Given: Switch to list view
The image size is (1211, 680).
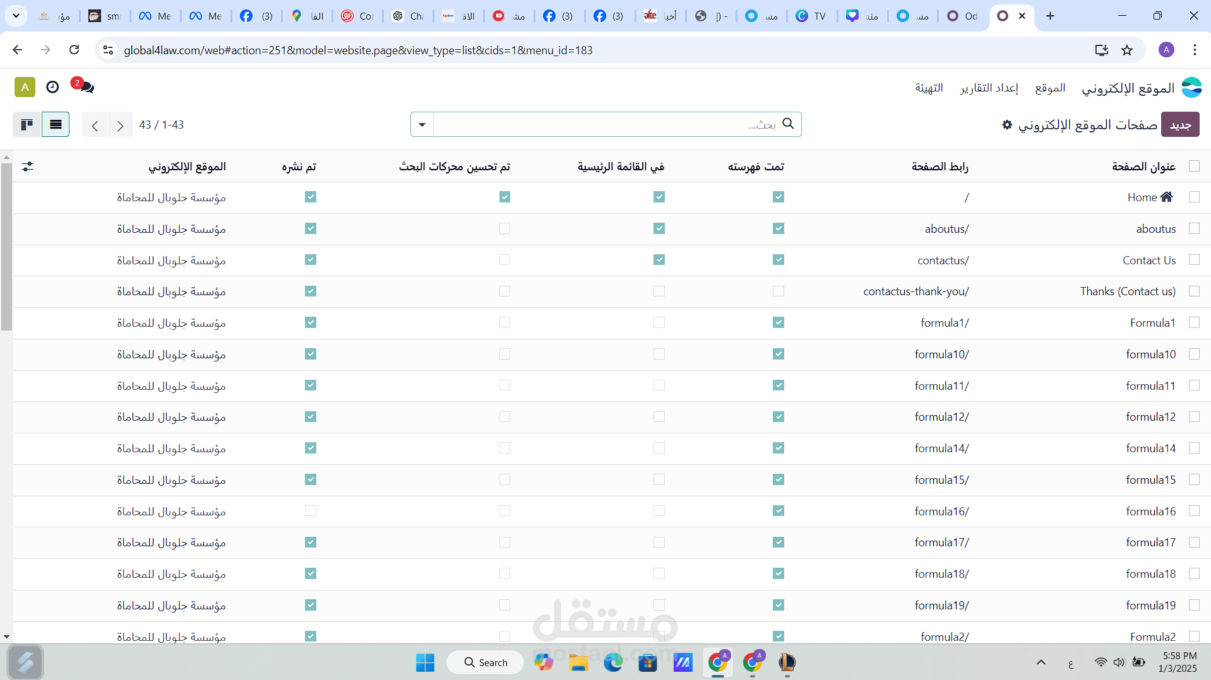Looking at the screenshot, I should (56, 124).
